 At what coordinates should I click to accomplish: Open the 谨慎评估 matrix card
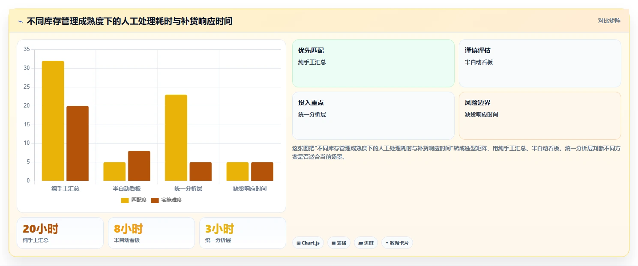click(x=540, y=63)
